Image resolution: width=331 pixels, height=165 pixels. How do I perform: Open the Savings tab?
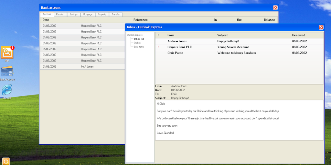[74, 14]
